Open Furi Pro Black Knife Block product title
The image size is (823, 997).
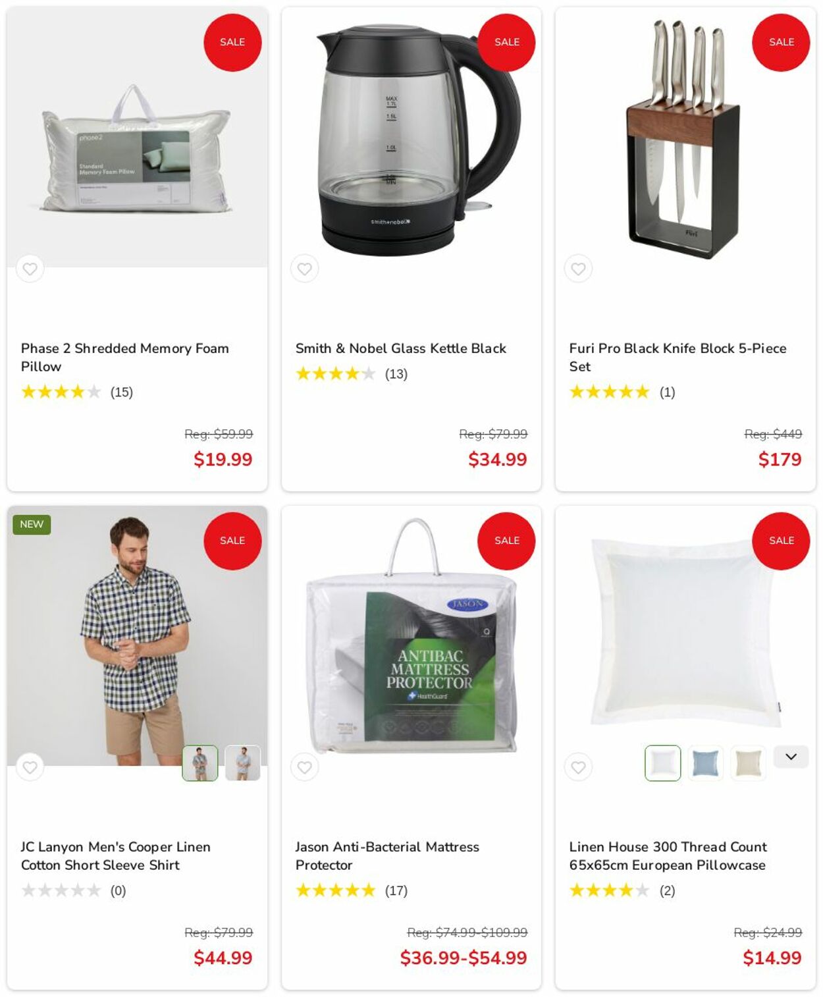(x=677, y=357)
